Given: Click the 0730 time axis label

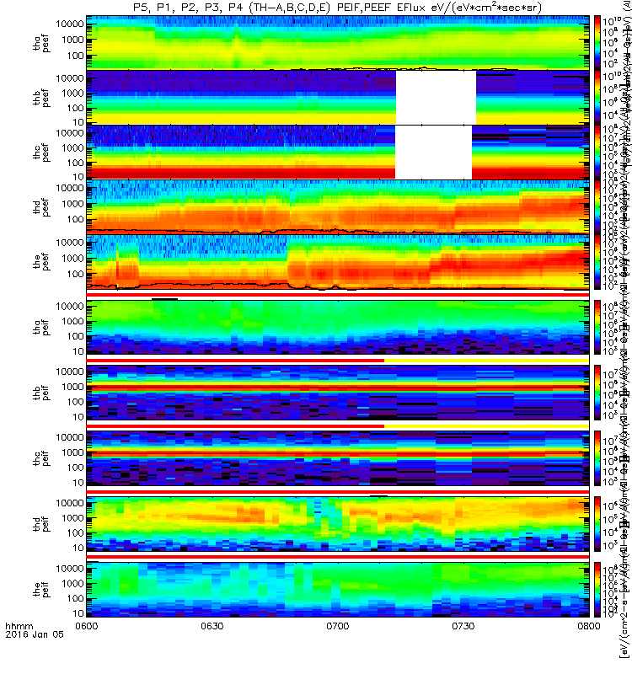Looking at the screenshot, I should (463, 625).
